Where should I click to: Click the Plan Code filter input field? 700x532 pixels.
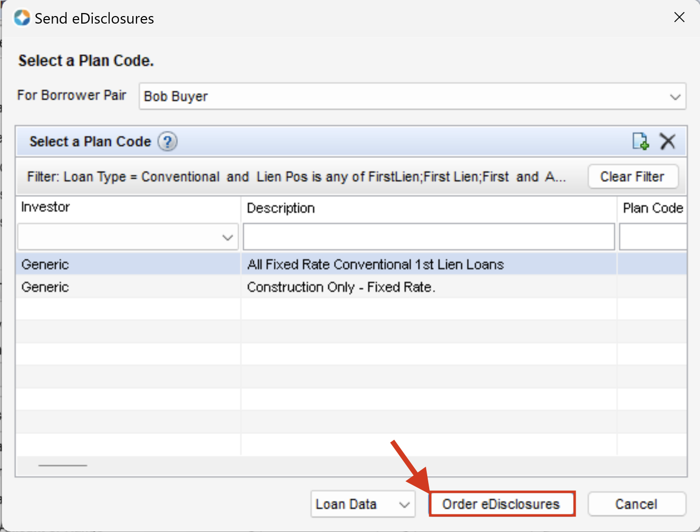(x=652, y=237)
